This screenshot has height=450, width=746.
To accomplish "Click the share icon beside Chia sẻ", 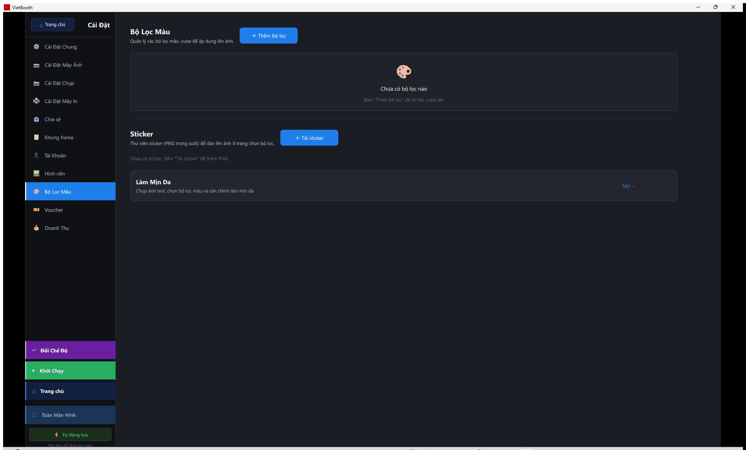I will click(36, 119).
